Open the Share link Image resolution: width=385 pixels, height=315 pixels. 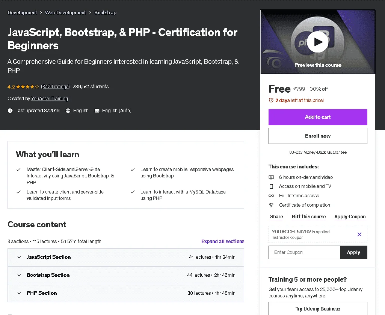pos(276,217)
